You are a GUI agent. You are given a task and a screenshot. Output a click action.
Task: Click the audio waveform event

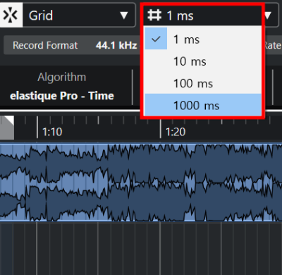141,182
